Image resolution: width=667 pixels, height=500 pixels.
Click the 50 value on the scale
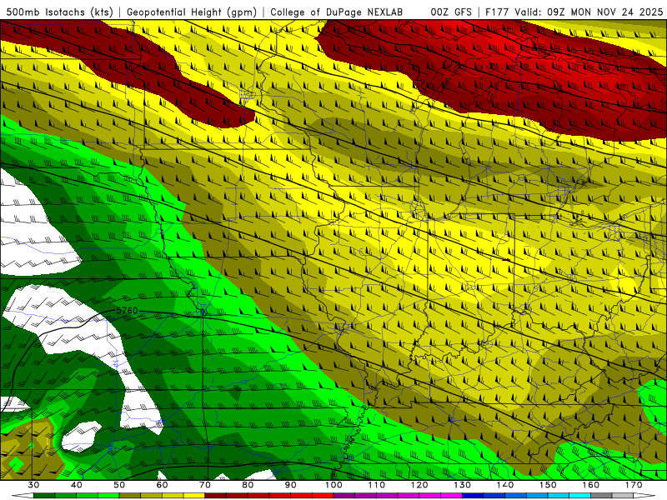[119, 485]
